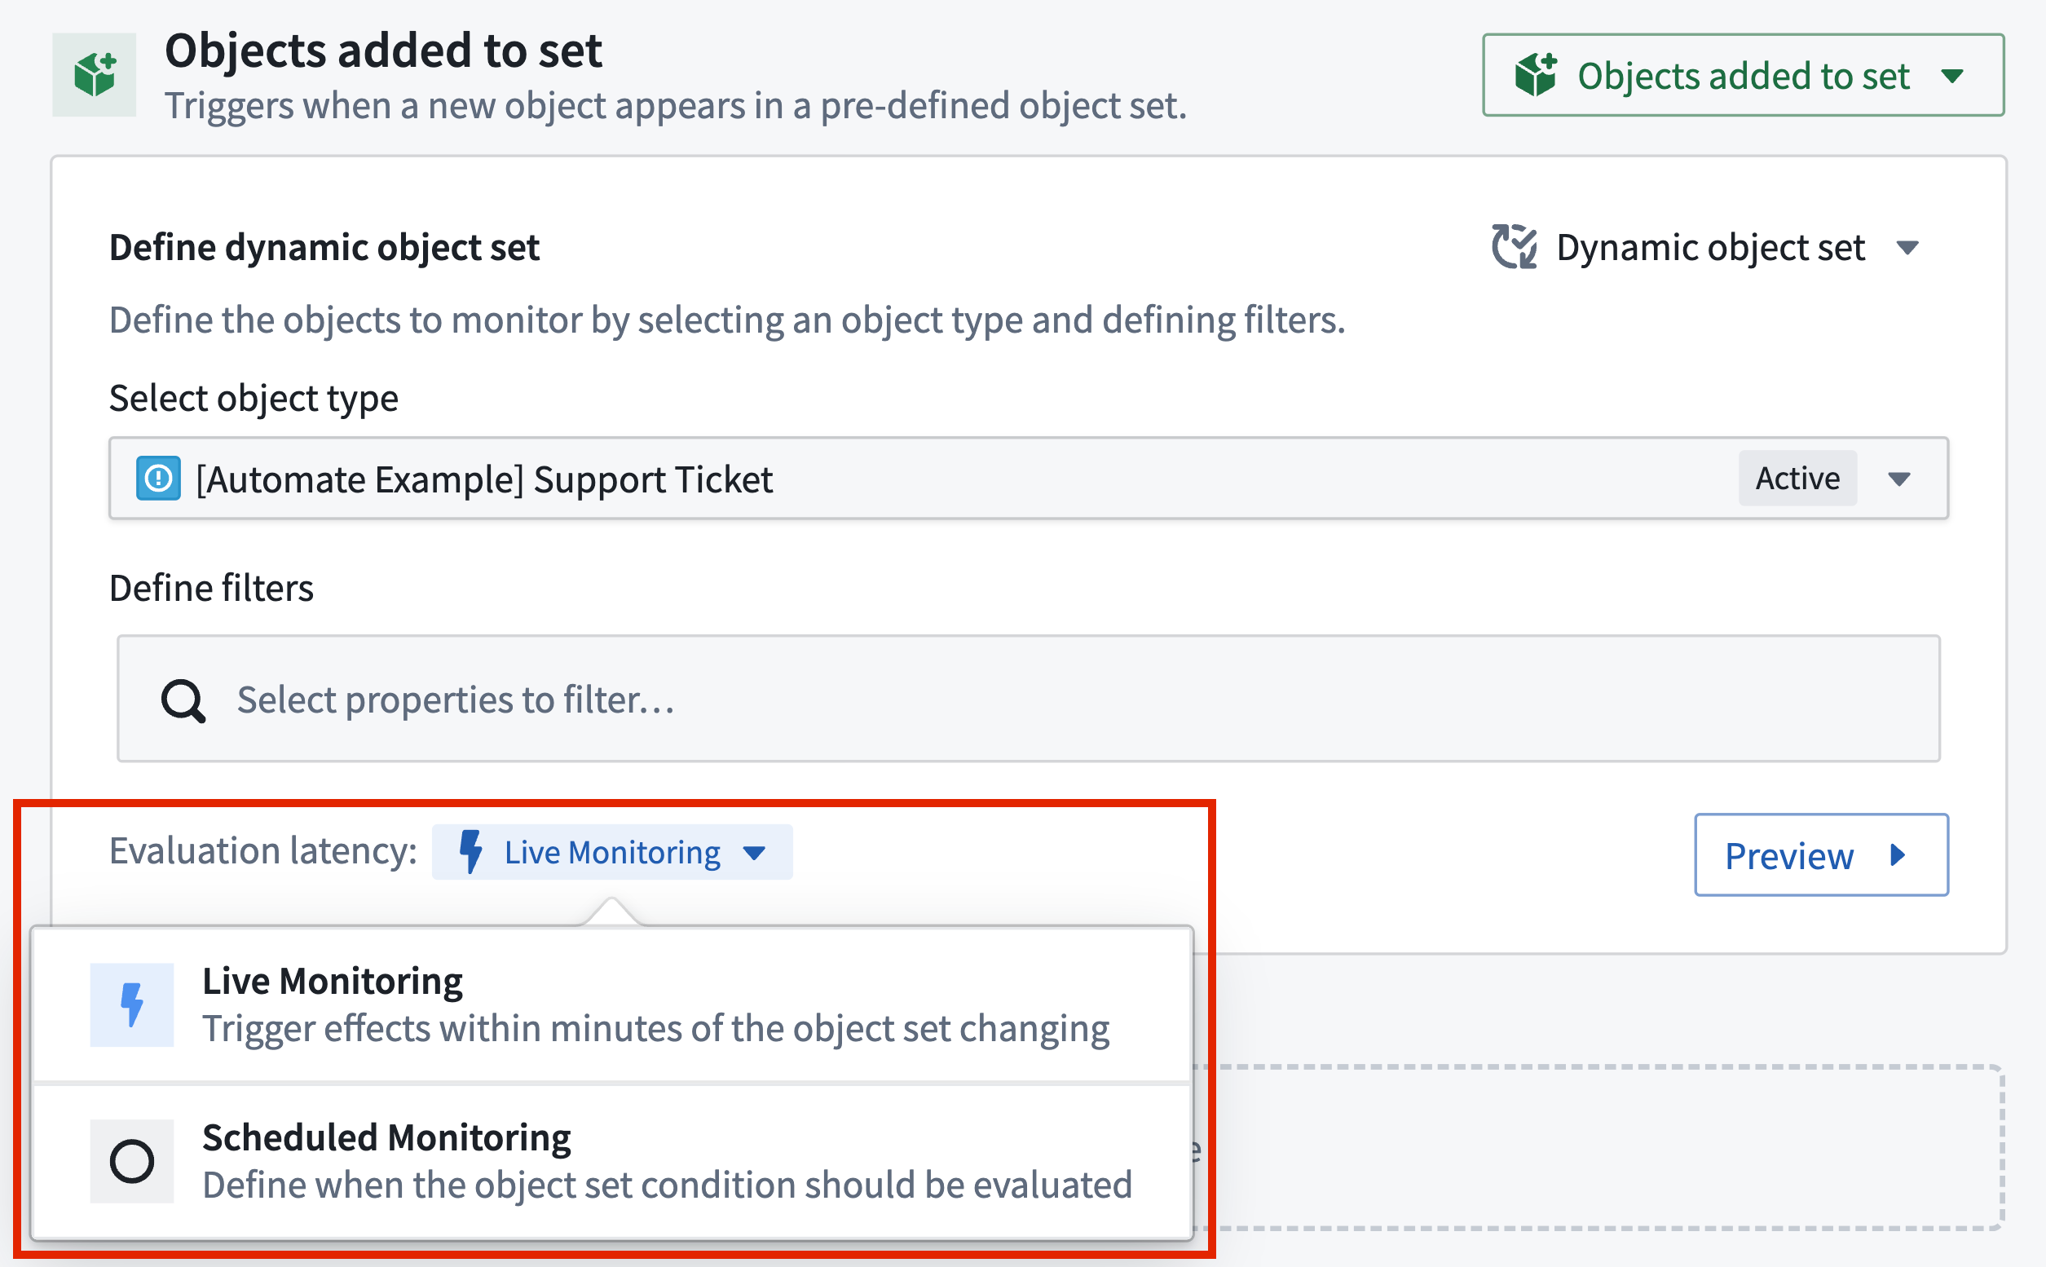Open the Support Ticket object type selector
Image resolution: width=2046 pixels, height=1267 pixels.
coord(1028,479)
